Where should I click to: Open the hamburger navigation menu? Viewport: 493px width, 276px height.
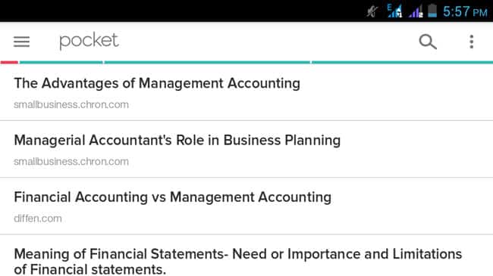(x=21, y=42)
